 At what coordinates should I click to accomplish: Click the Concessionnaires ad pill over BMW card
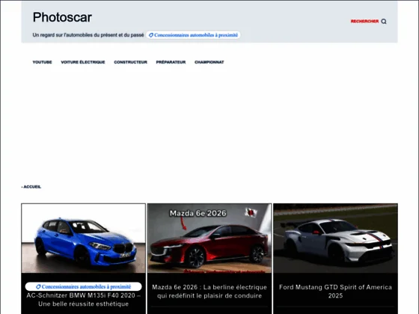tap(83, 286)
